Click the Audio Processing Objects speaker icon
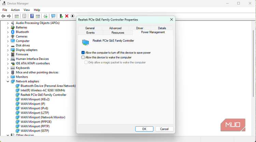The image size is (256, 142). coord(13,23)
